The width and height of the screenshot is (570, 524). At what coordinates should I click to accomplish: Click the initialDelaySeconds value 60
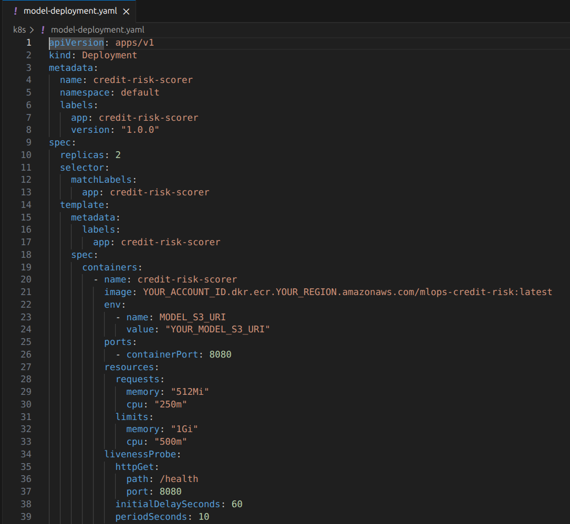(x=237, y=505)
